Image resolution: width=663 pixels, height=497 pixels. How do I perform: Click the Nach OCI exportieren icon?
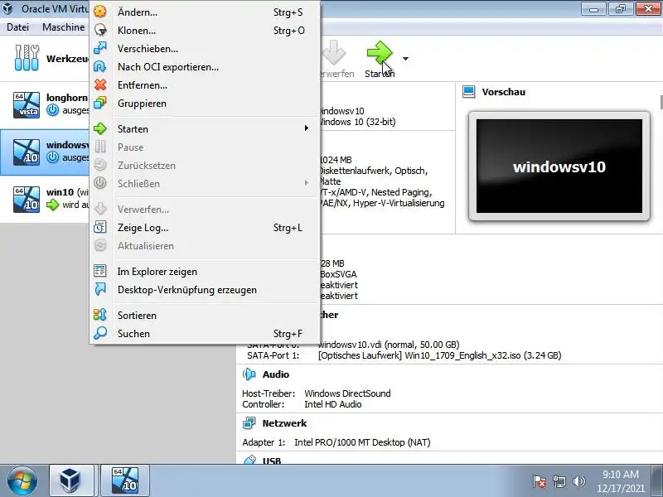pyautogui.click(x=100, y=66)
